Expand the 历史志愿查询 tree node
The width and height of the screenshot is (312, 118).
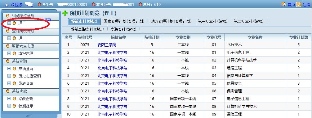click(x=9, y=76)
